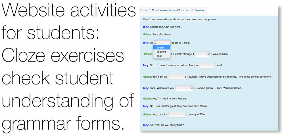The height and width of the screenshot is (136, 284).
Task: Pick "look" from the open dropdown list
Action: coord(162,56)
